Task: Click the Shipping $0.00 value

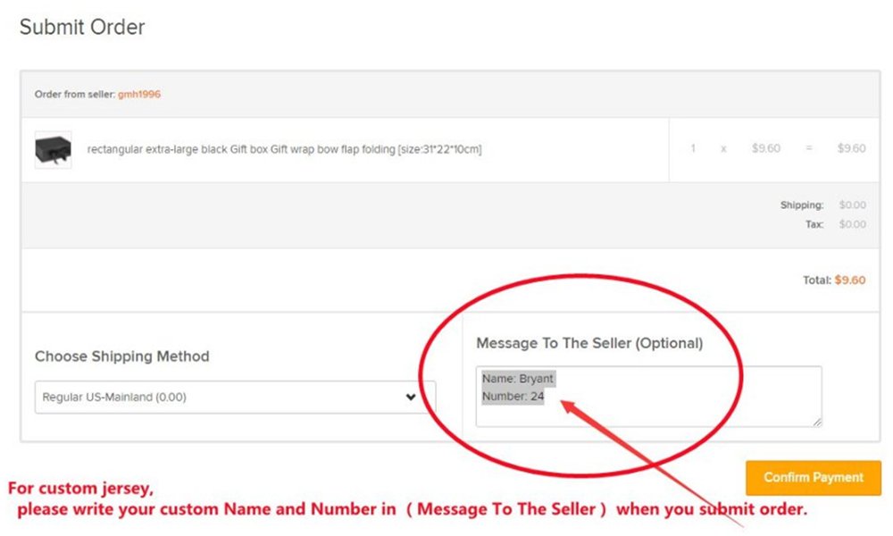Action: click(x=852, y=205)
